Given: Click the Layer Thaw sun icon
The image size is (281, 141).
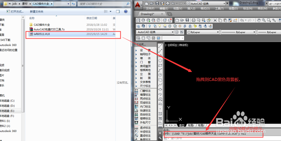Looking at the screenshot, I should [x=180, y=26].
